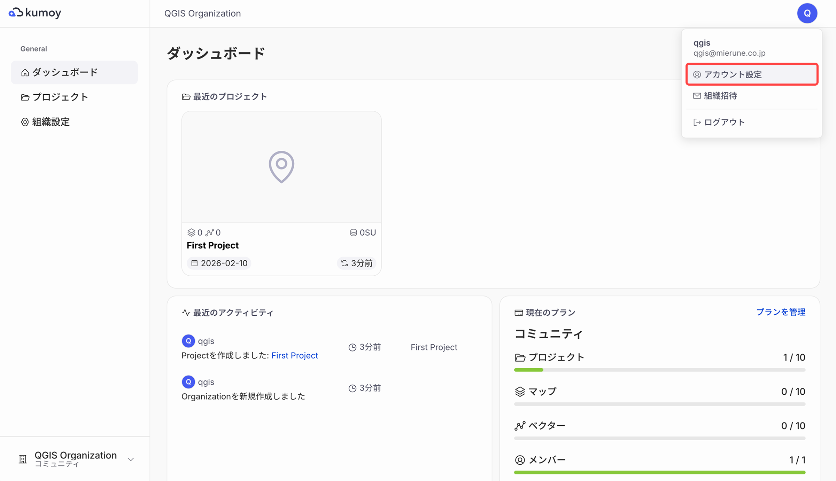Click the map pin icon on First Project thumbnail
The height and width of the screenshot is (481, 836).
281,167
